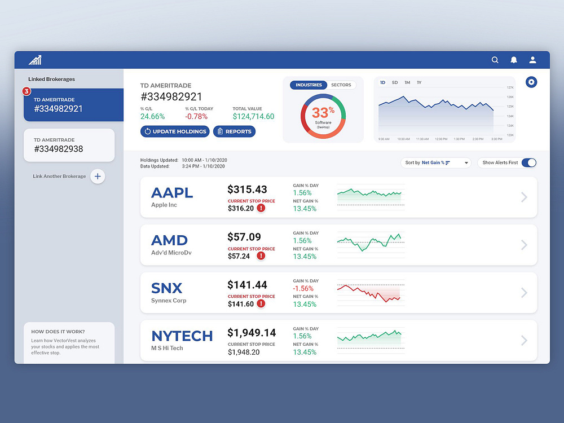Image resolution: width=564 pixels, height=423 pixels.
Task: Click the VectorVest logo in the top left
Action: 35,59
